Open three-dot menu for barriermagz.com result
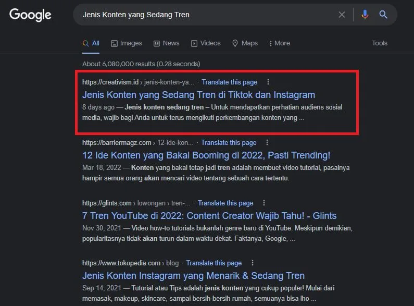Viewport: 414px width, 306px height. pyautogui.click(x=267, y=142)
